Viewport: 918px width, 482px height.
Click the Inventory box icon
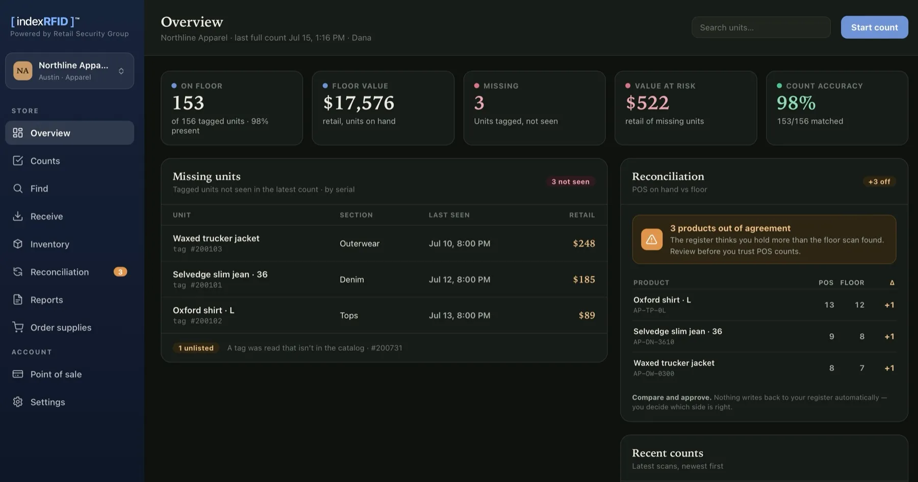[x=18, y=244]
